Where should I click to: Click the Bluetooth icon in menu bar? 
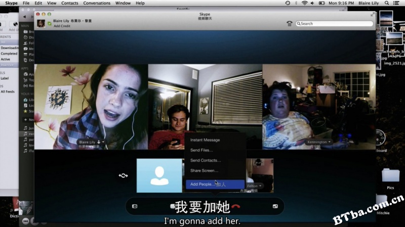(x=296, y=3)
